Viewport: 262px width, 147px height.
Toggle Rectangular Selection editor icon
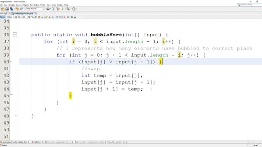(42, 17)
